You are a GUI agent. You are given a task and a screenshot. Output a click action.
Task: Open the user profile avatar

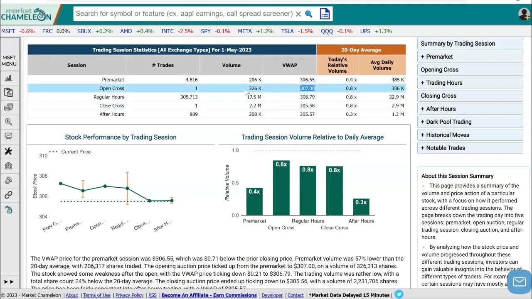pos(524,14)
